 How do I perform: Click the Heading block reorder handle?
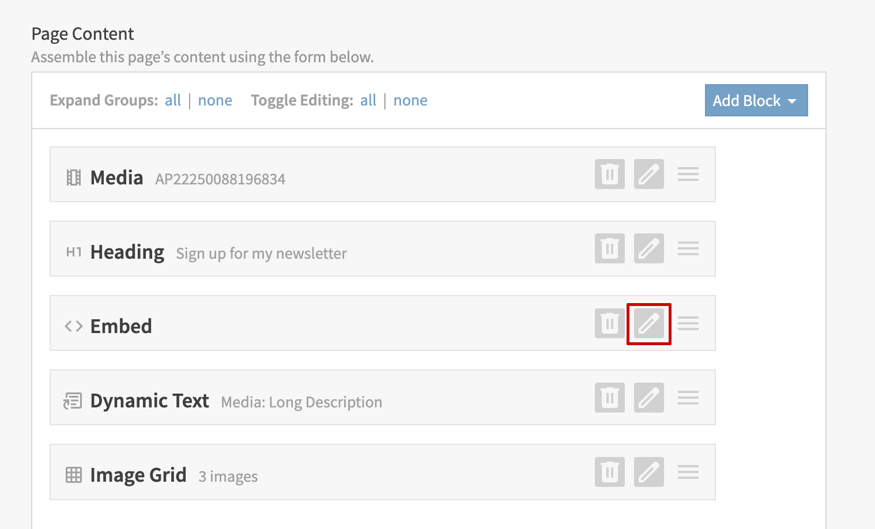688,248
